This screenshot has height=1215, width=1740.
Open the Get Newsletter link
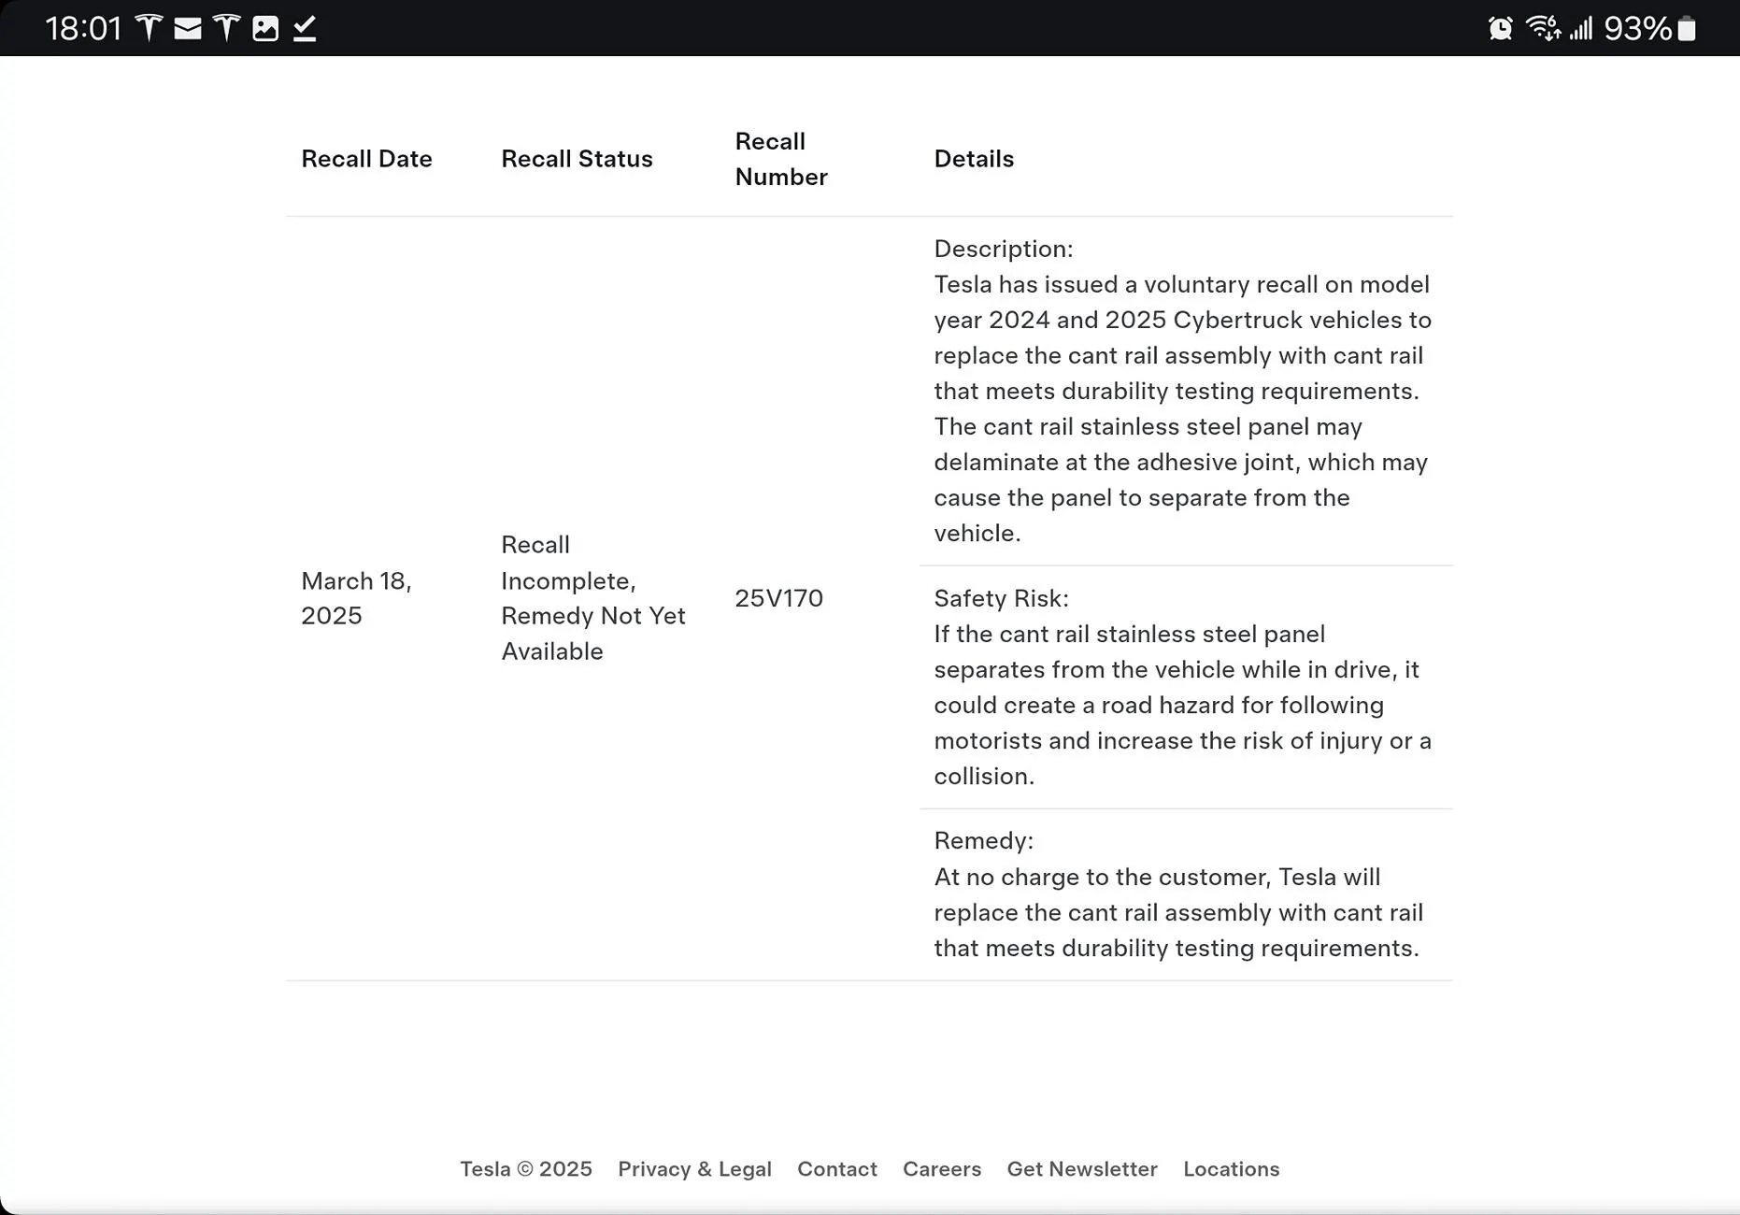pyautogui.click(x=1082, y=1169)
